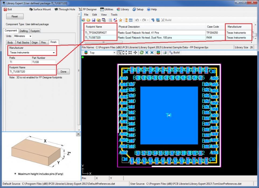Click the Done button next to Footprint Name

63,72
